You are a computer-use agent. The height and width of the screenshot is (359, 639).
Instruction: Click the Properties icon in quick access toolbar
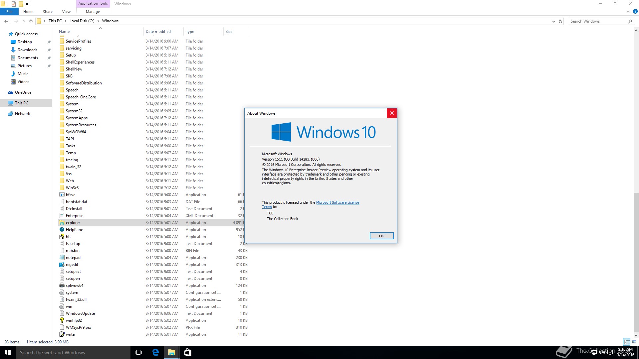[14, 4]
